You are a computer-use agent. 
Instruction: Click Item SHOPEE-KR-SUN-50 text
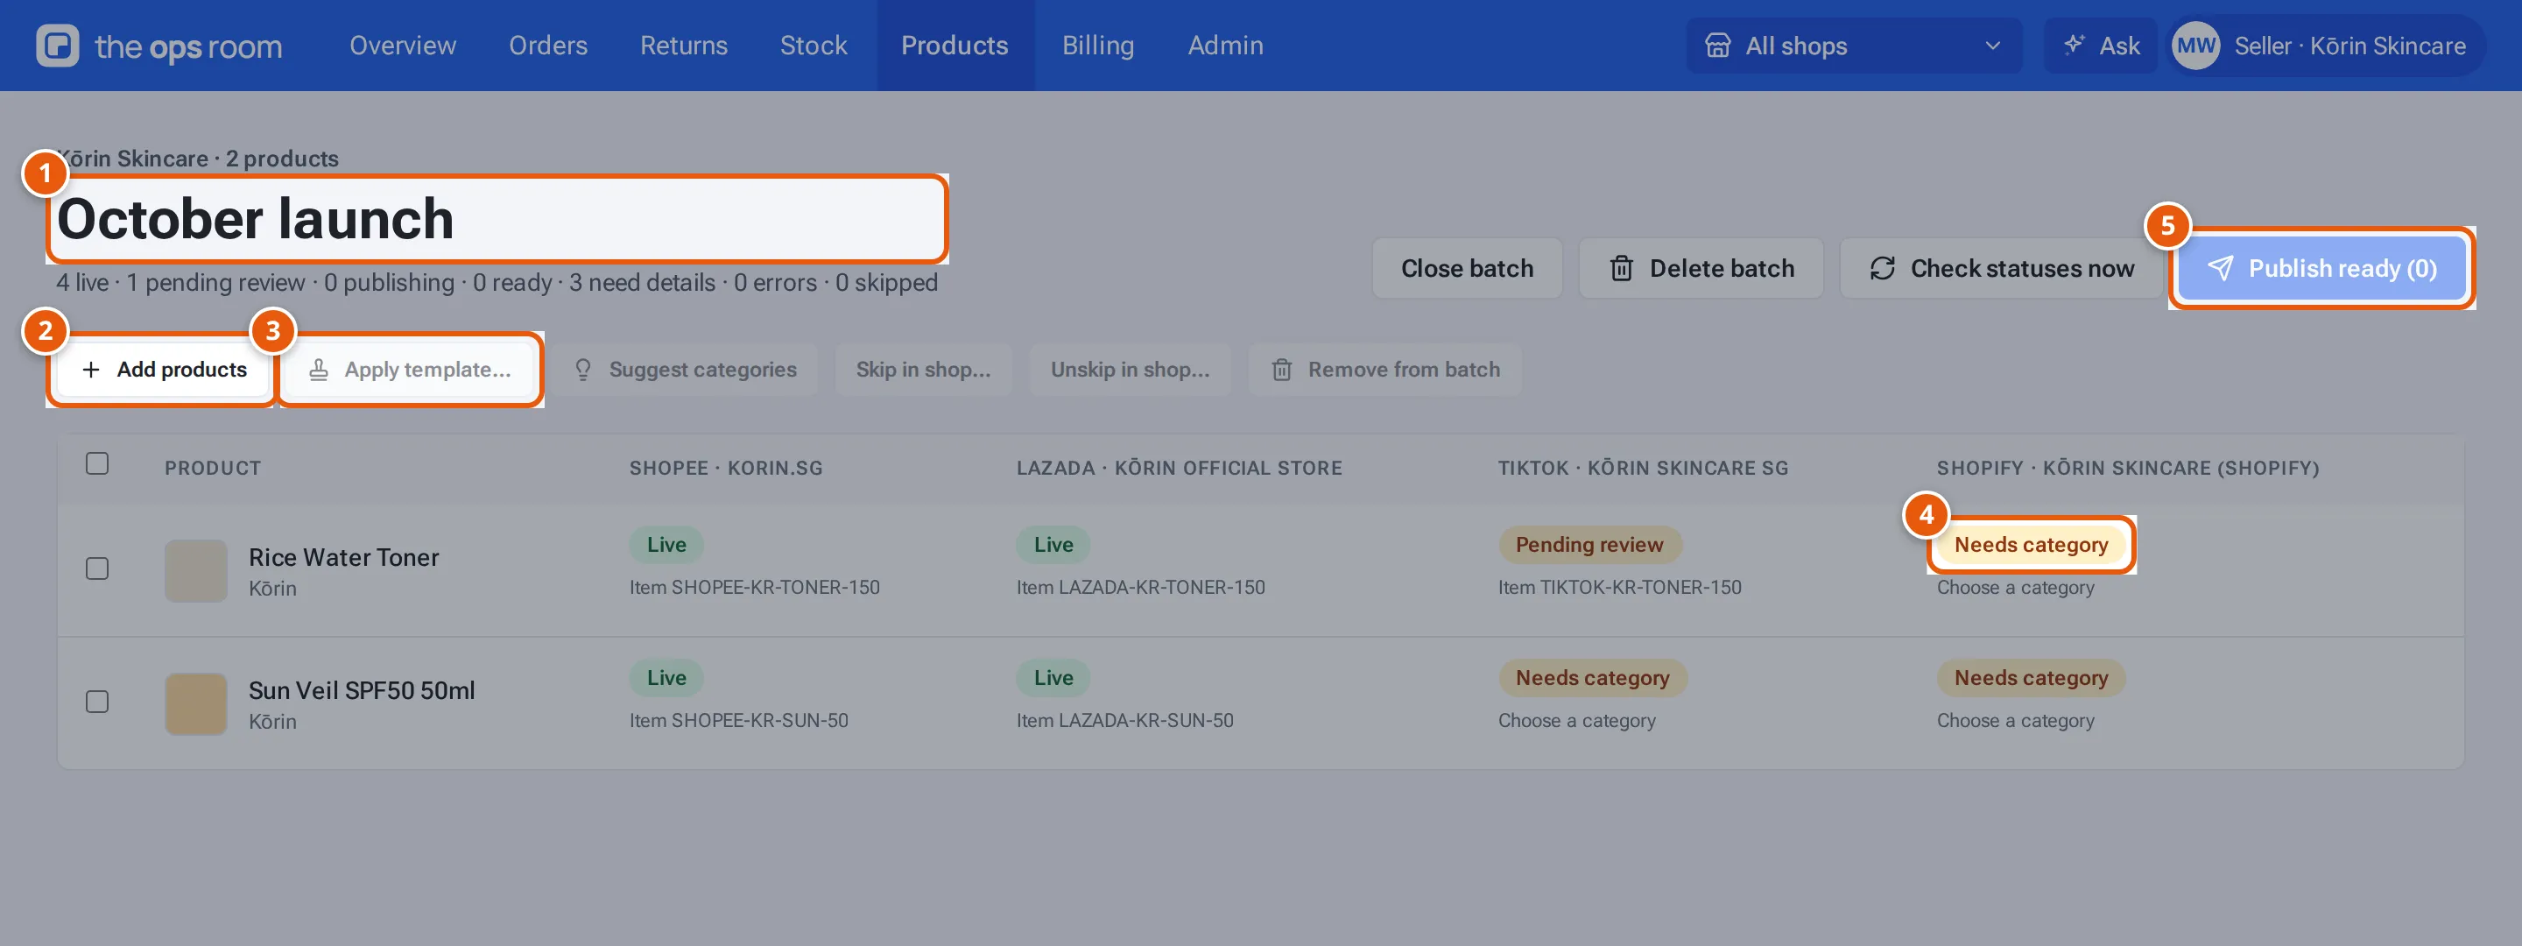[738, 721]
